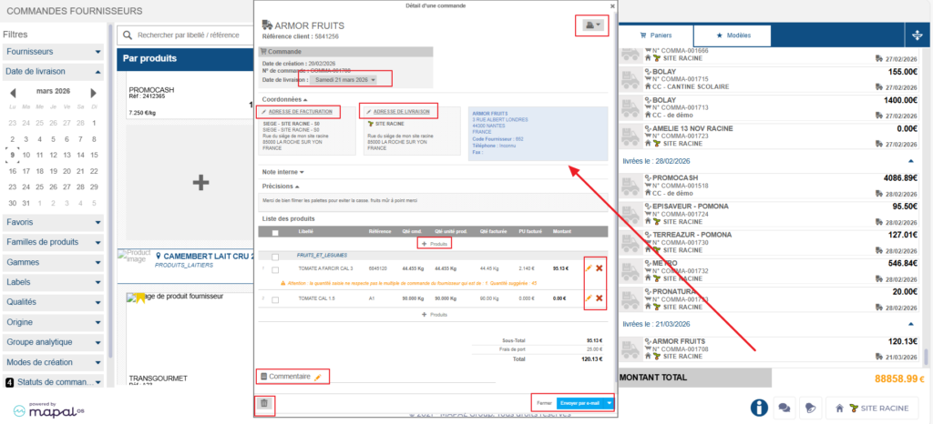Click the pencil edit icon for TOMATE A FARCIR CAL 3
Image resolution: width=933 pixels, height=424 pixels.
(x=588, y=268)
